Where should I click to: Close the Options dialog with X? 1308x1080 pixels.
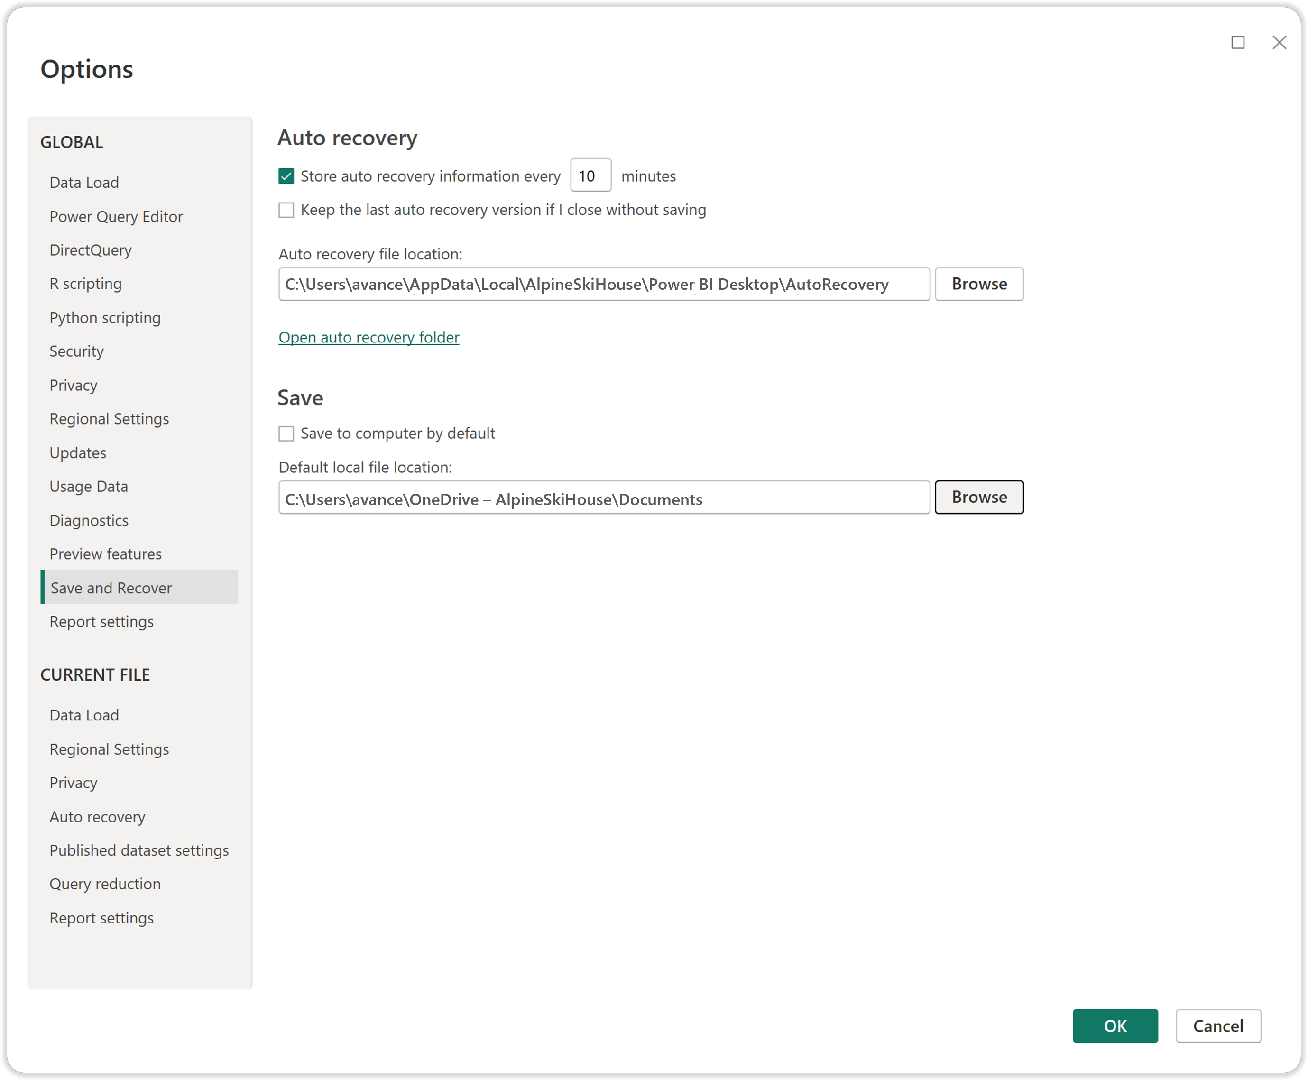pos(1279,42)
